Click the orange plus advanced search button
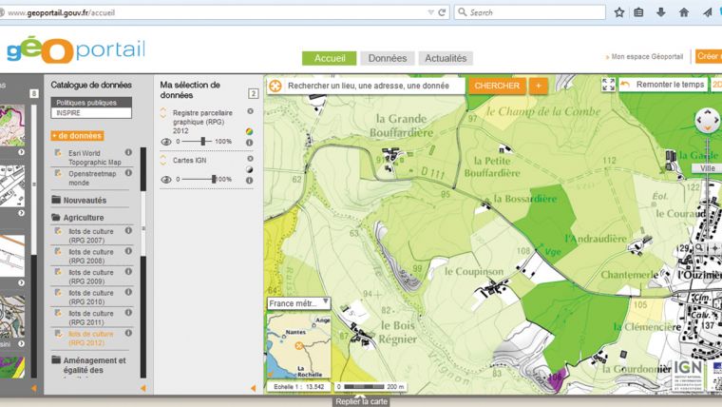The height and width of the screenshot is (407, 722). (539, 86)
